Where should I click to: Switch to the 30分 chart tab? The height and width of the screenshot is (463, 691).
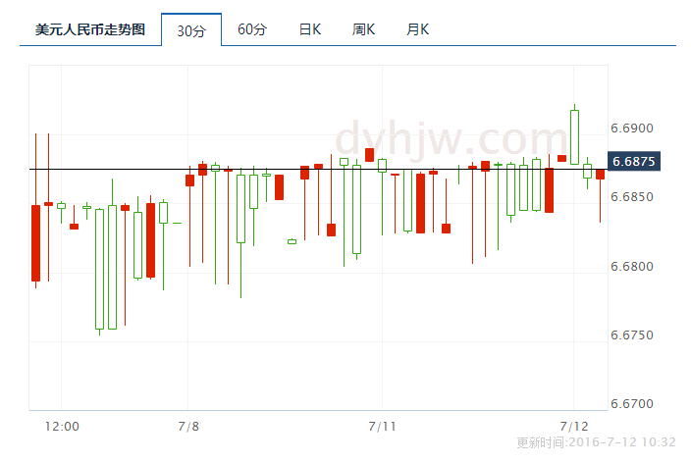pos(191,30)
